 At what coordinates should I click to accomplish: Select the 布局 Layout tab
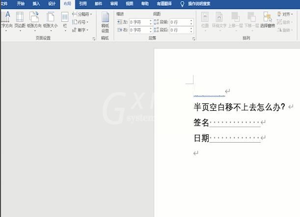click(67, 4)
